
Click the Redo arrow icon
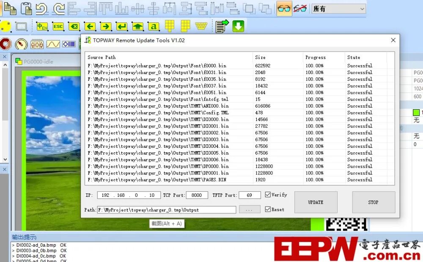pyautogui.click(x=59, y=8)
